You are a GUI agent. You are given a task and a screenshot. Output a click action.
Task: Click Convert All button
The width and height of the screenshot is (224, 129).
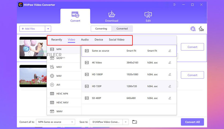[x=192, y=122]
